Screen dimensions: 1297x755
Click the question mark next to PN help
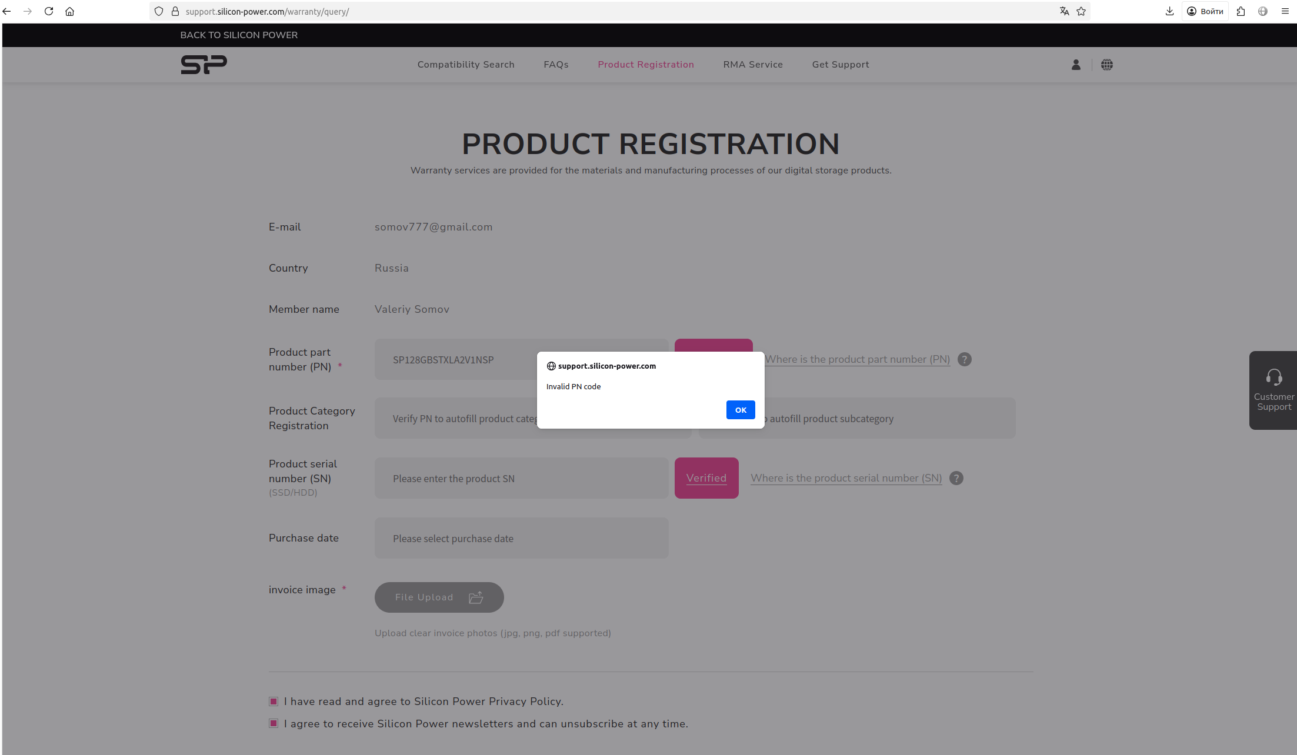pyautogui.click(x=964, y=359)
